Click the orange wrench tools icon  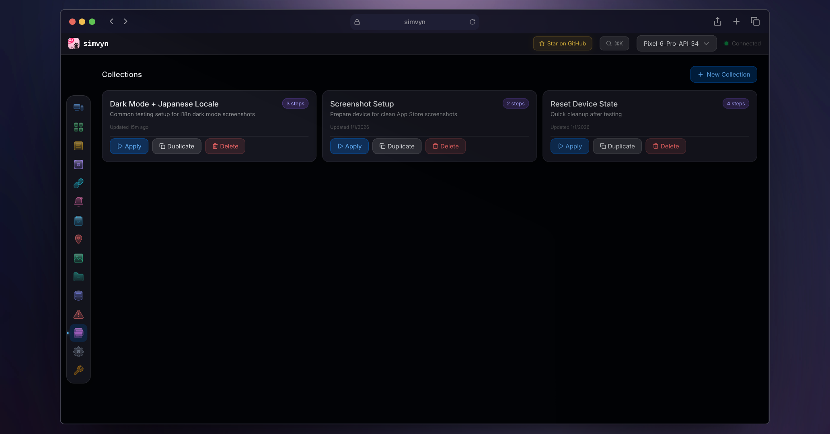tap(78, 370)
